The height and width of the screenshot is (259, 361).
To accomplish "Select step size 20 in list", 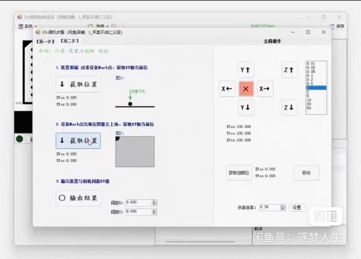I will (x=316, y=104).
